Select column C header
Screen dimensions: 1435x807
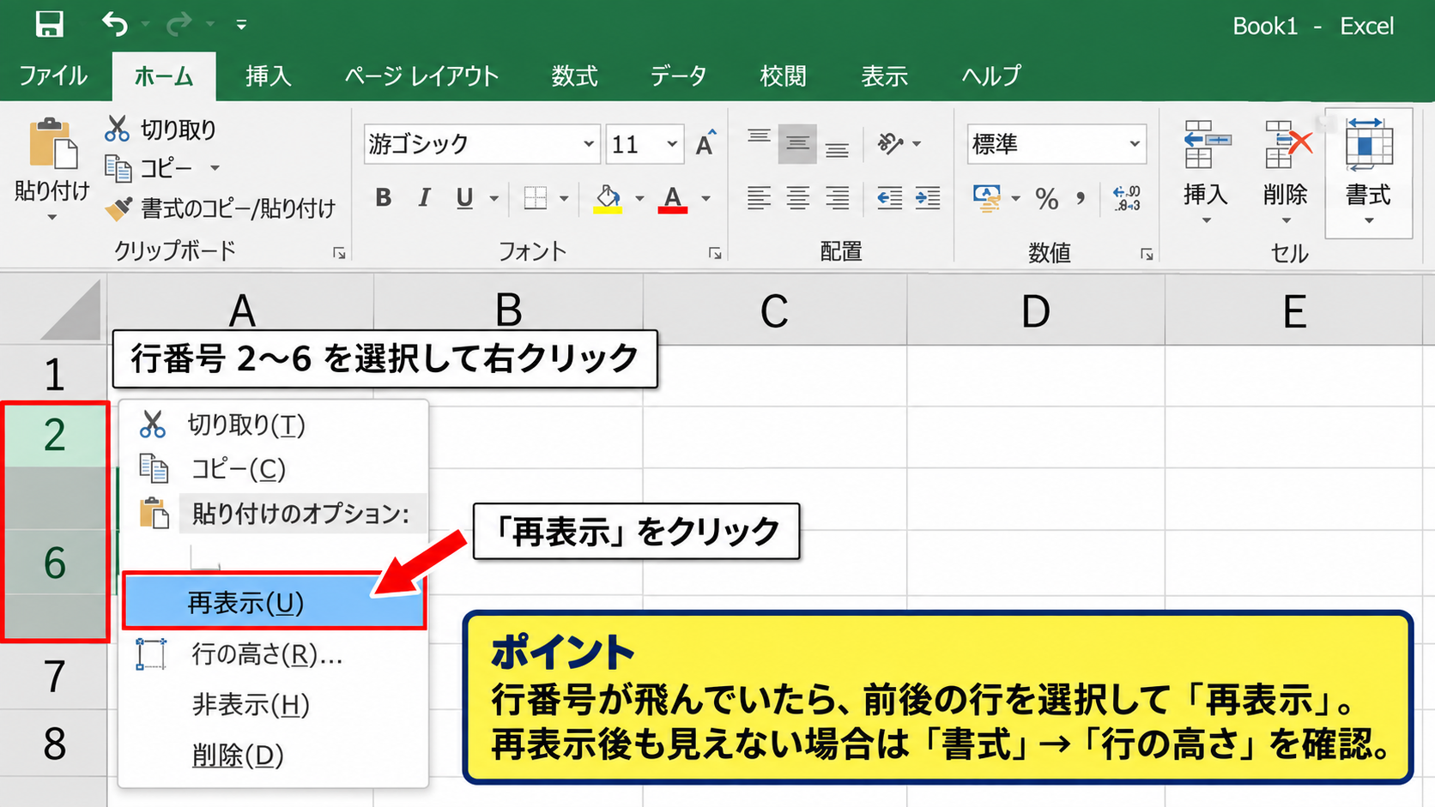point(775,311)
